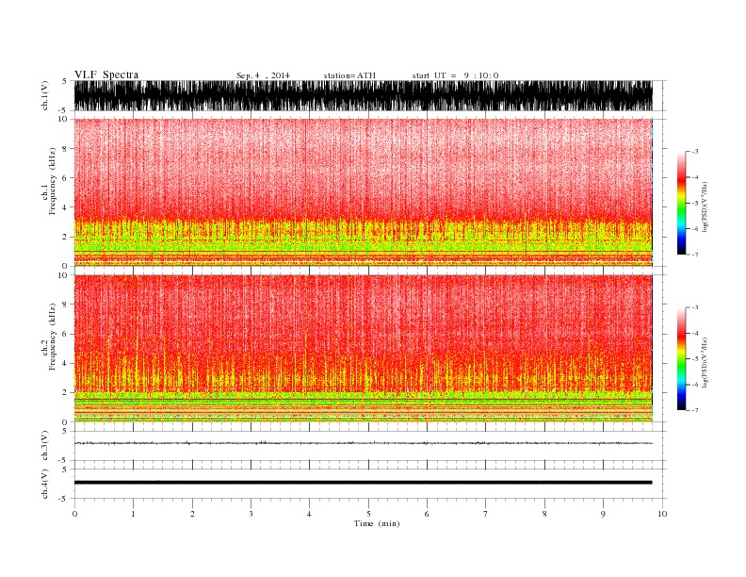
Task: Click the ch.2 color bar 'log(PSD)(V²/Hz)' label
Action: click(x=705, y=362)
